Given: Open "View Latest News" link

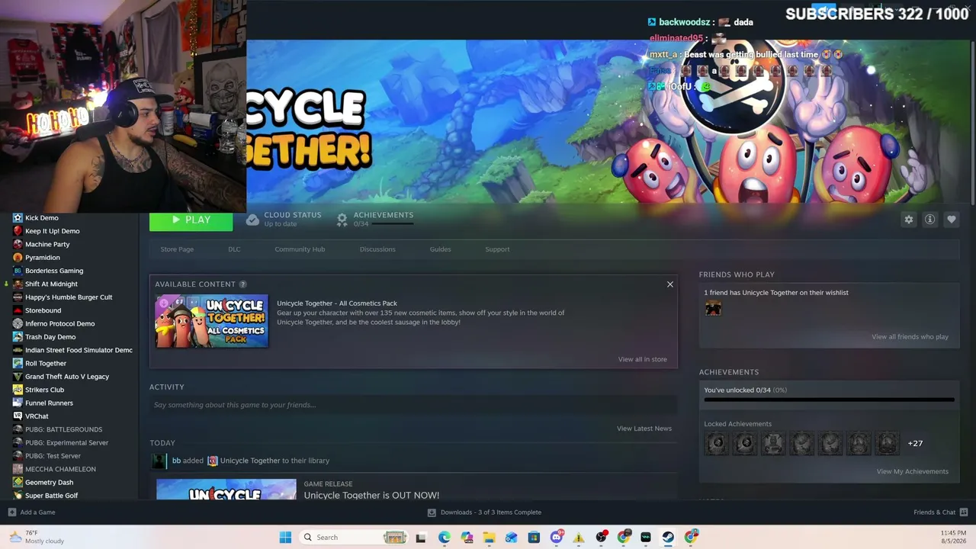Looking at the screenshot, I should click(644, 429).
